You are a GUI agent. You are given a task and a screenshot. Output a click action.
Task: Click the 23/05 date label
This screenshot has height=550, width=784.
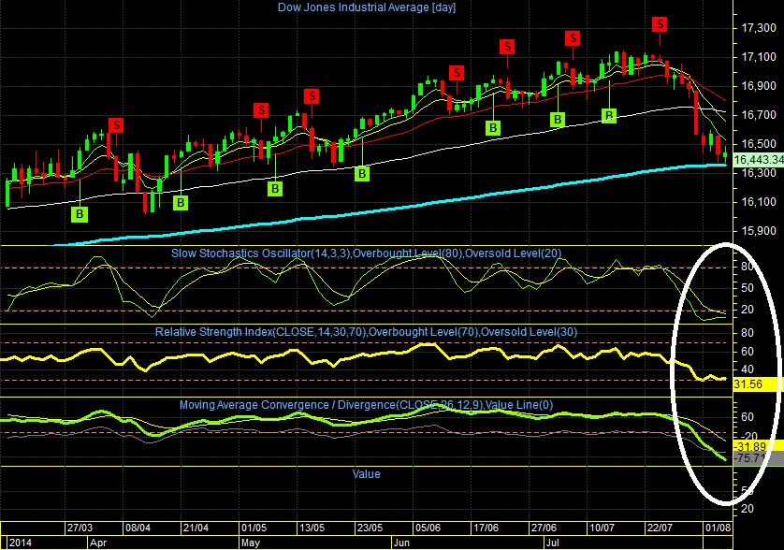[370, 528]
